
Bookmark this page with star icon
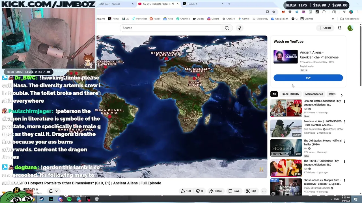point(274,12)
